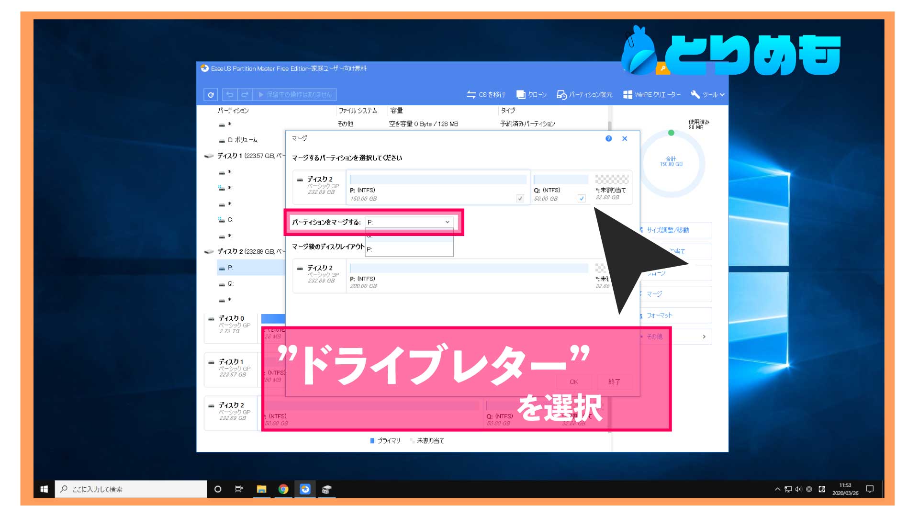Click the ここに入力して検索 taskbar search box

(x=131, y=489)
